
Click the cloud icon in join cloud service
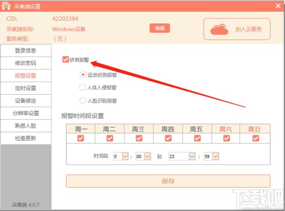(219, 29)
